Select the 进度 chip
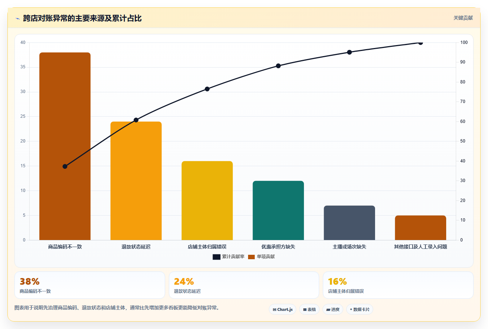Screen dimensions: 488x329 tap(333, 309)
